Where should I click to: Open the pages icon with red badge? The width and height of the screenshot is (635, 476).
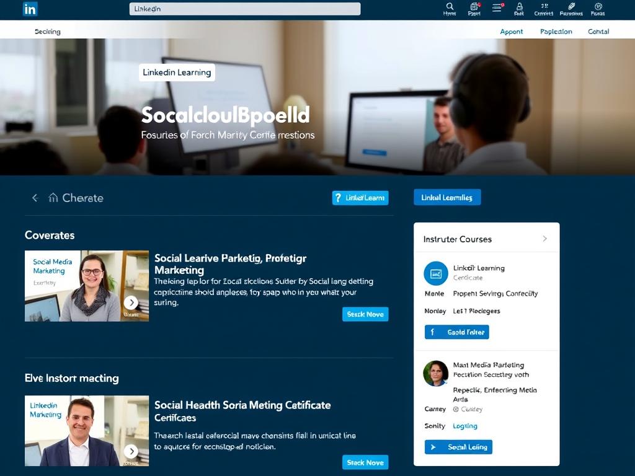coord(474,6)
